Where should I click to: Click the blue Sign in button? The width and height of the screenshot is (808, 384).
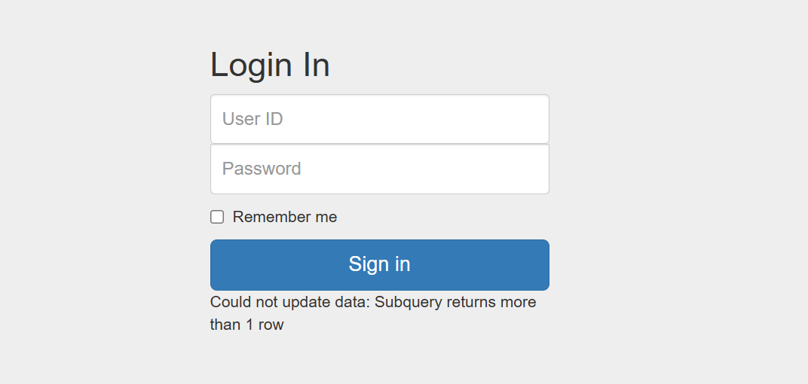coord(380,264)
